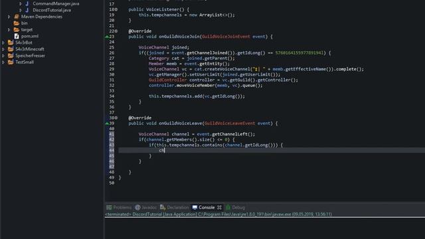The width and height of the screenshot is (425, 239).
Task: Click the Maven Dependencies library icon
Action: (17, 17)
